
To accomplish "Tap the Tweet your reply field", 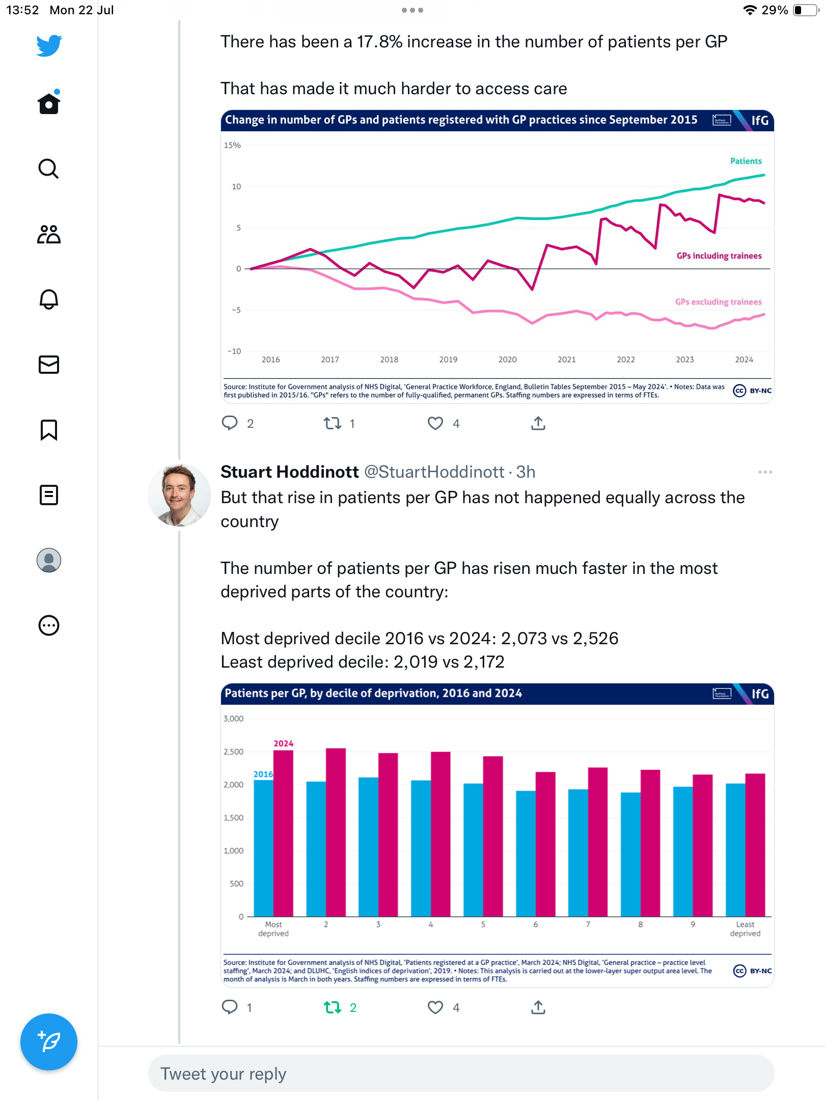I will 461,1074.
